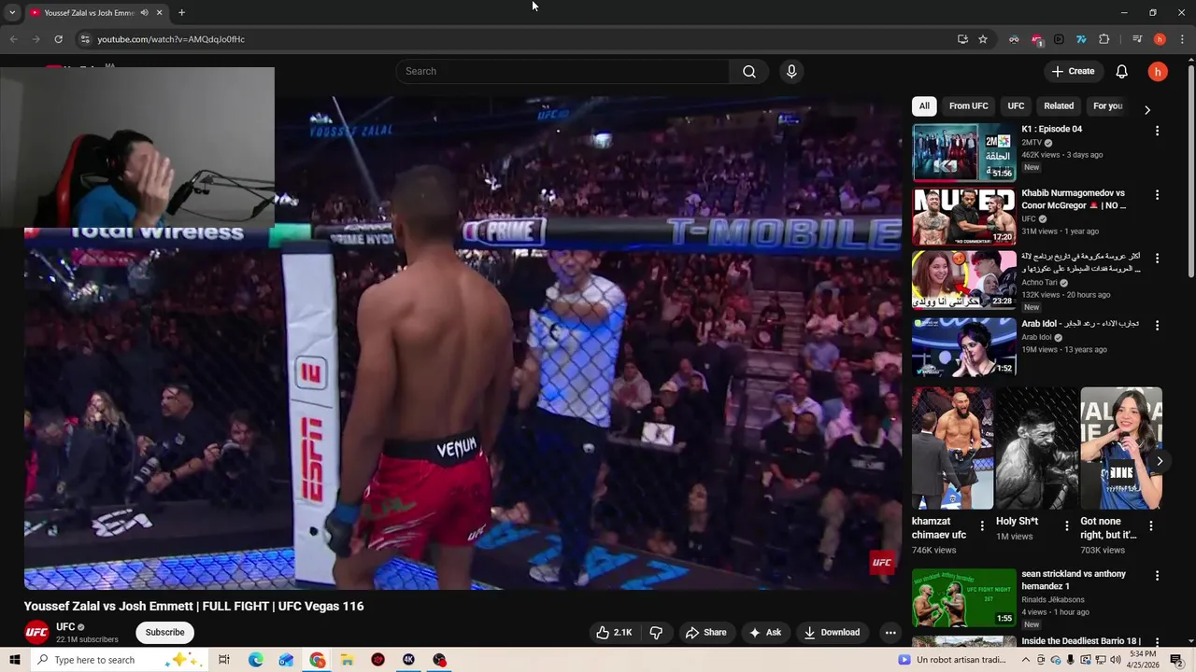
Task: Open the Windows Start menu
Action: pos(14,660)
